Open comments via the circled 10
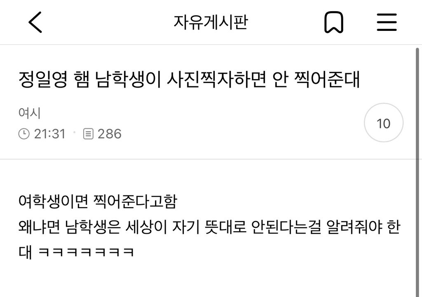Viewport: 422px width, 297px height. point(384,123)
